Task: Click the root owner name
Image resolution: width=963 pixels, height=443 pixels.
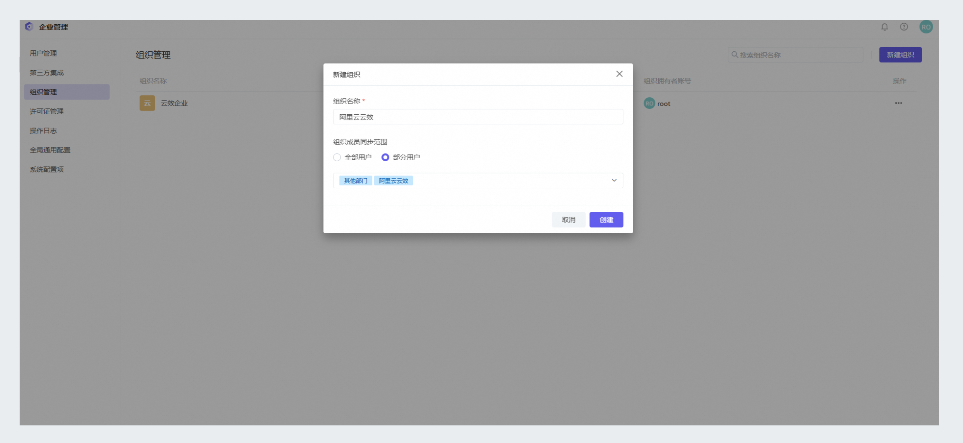Action: pyautogui.click(x=663, y=104)
